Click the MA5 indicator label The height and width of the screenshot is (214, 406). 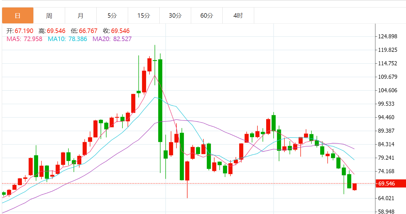tap(24, 39)
